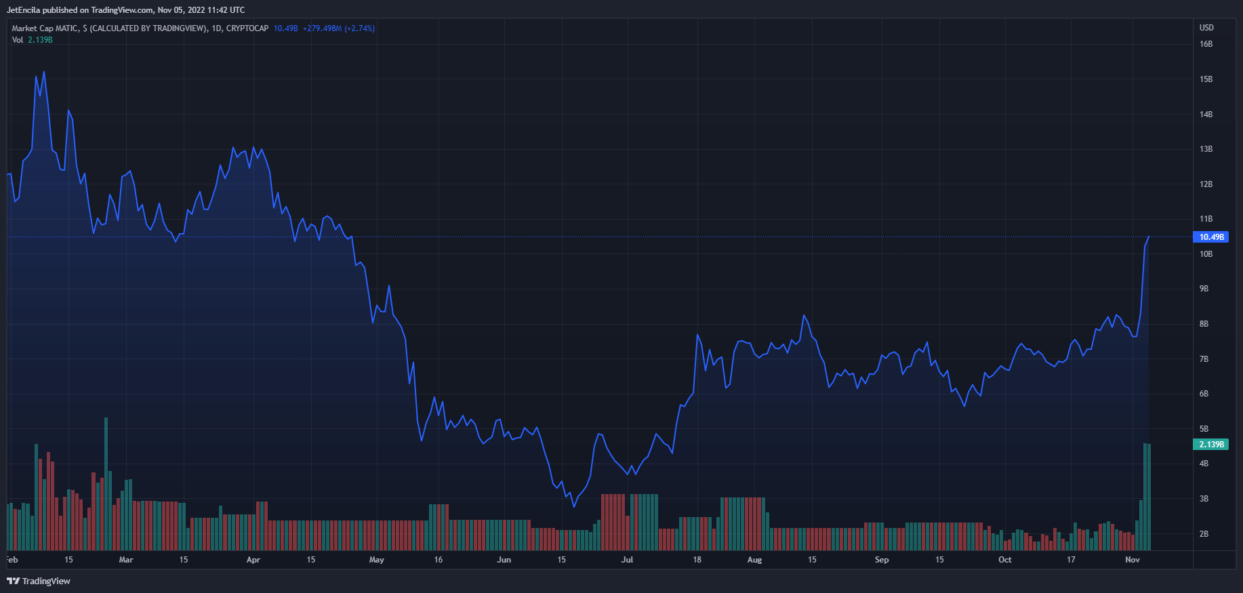Click the May label on the time axis
Screen dimensions: 1243x593
(376, 560)
